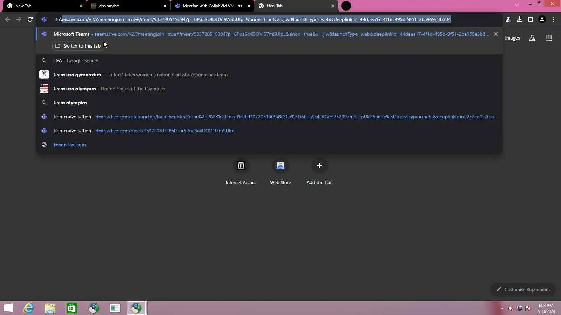Click the Teams icon in address bar
Screen dimensions: 561x315
click(44, 19)
